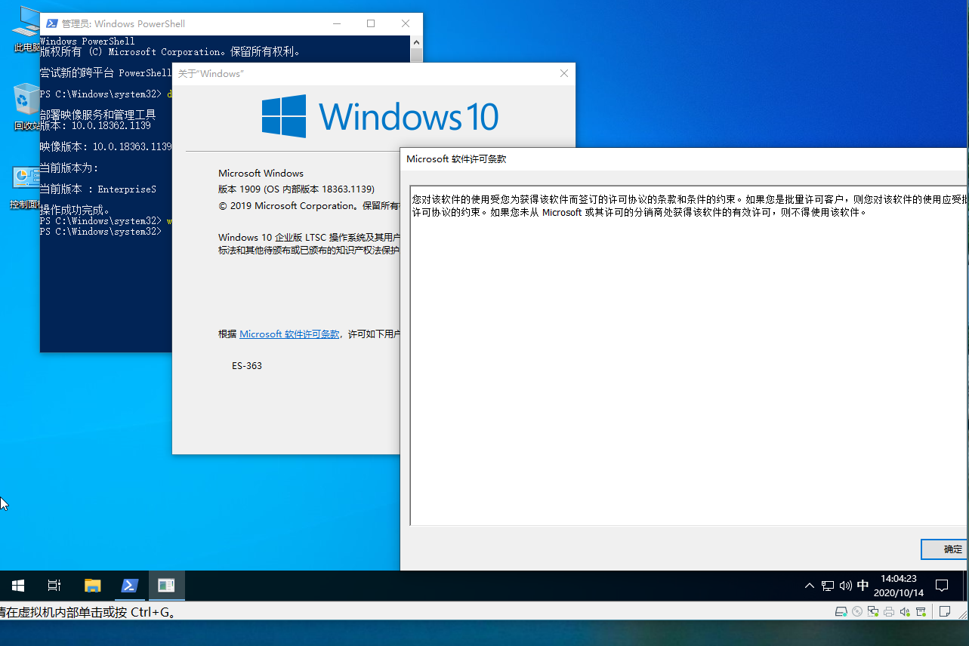The width and height of the screenshot is (969, 646).
Task: Click the 'Microsoft 软件许可条款' dialog title
Action: click(x=456, y=159)
